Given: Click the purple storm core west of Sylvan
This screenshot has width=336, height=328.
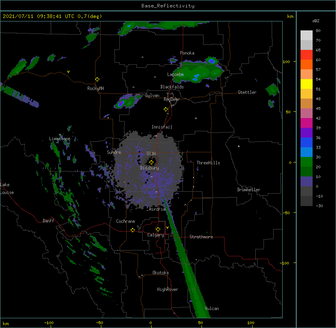Looking at the screenshot, I should click(121, 103).
